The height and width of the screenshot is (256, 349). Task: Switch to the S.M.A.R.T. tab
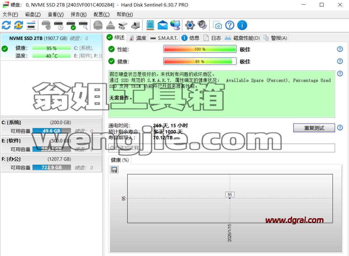click(x=164, y=38)
